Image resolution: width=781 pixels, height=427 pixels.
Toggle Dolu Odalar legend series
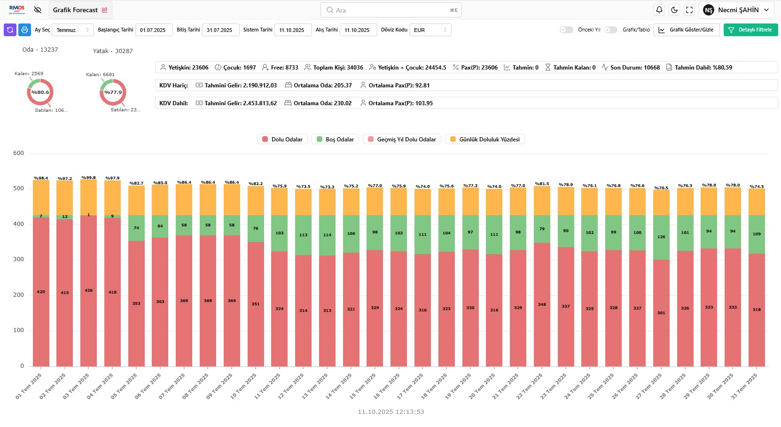click(282, 140)
